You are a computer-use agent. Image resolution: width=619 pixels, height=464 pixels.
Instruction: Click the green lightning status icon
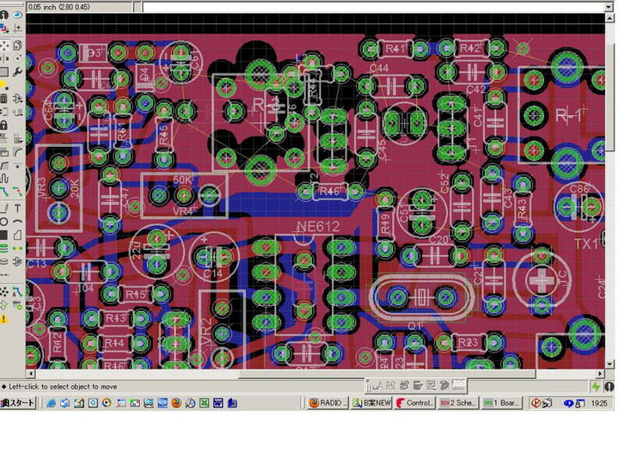pos(596,387)
